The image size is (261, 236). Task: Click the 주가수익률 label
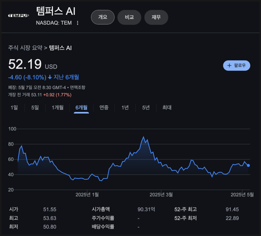[103, 218]
